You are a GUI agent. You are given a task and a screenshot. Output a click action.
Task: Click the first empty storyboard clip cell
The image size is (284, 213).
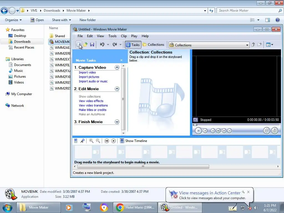click(x=83, y=152)
